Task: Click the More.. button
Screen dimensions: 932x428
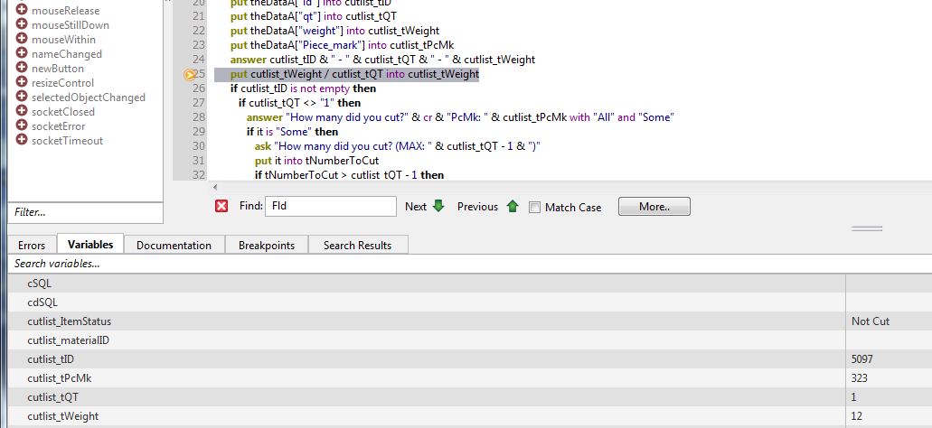Action: pos(654,207)
